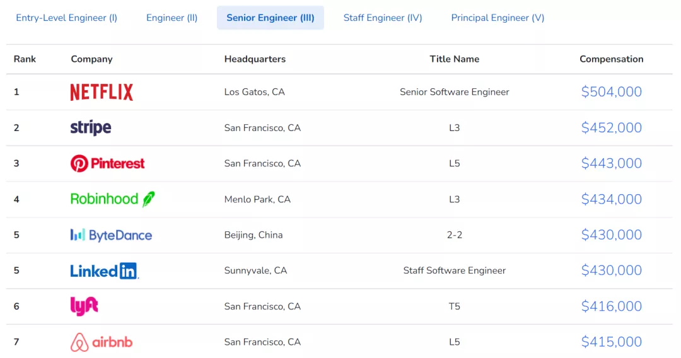Click the Stripe logo
This screenshot has height=358, width=681.
click(91, 127)
